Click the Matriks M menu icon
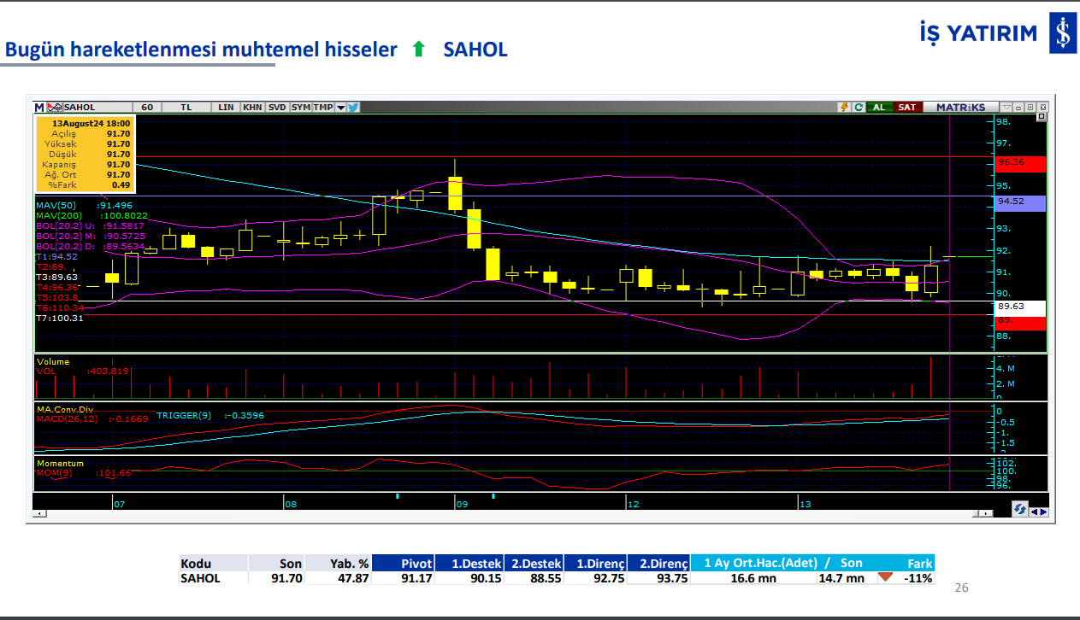 click(39, 107)
